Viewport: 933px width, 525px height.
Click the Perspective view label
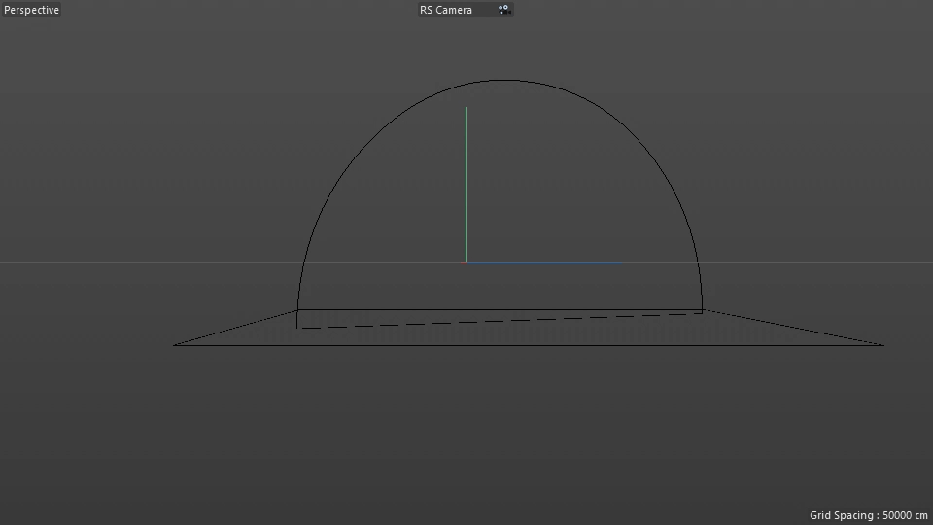pos(31,10)
